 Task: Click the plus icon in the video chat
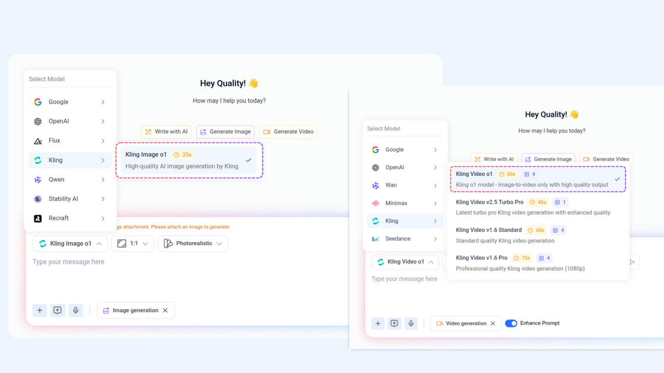(378, 323)
